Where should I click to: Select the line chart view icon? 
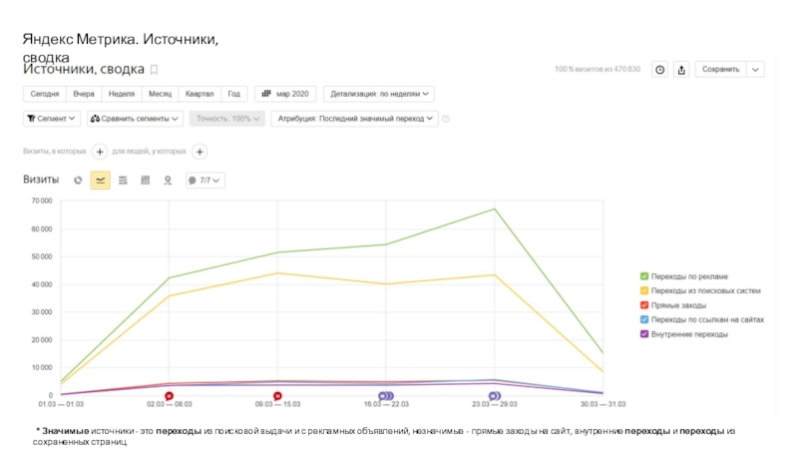pos(100,181)
